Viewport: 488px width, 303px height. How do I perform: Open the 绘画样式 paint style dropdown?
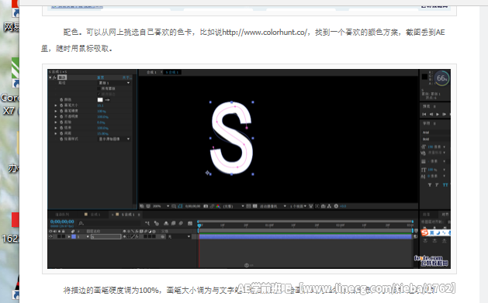click(114, 139)
